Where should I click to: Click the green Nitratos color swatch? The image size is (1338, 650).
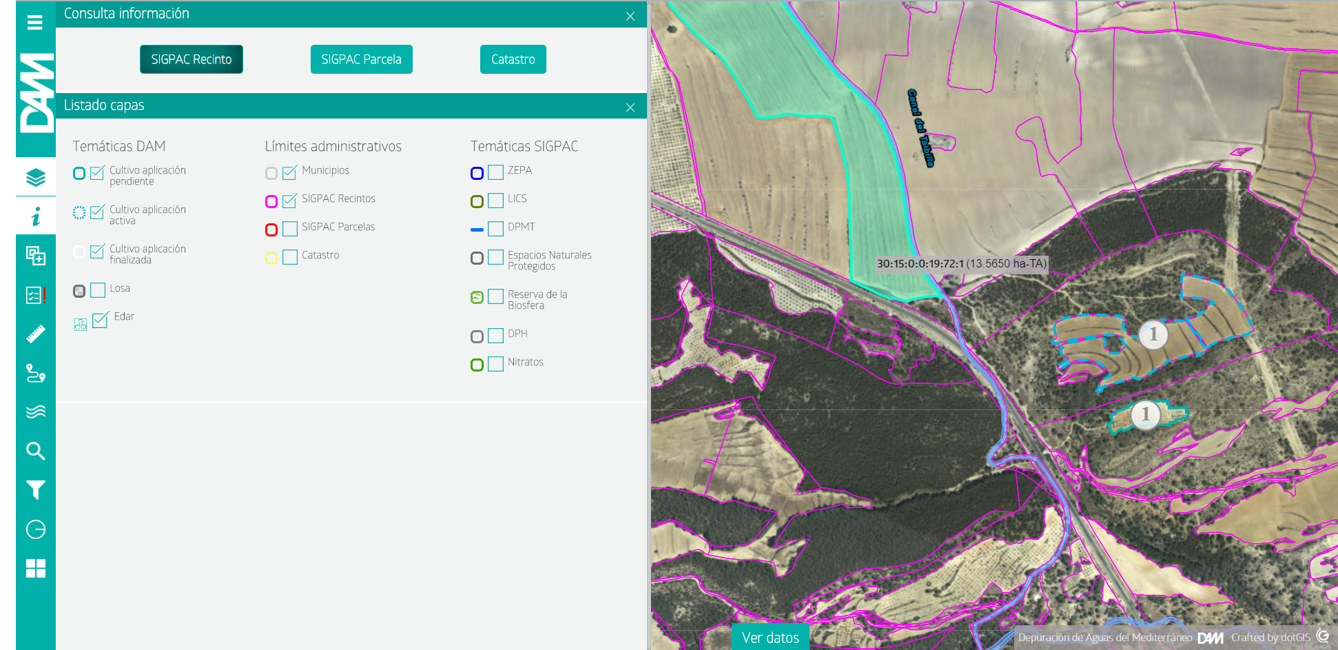[x=477, y=365]
